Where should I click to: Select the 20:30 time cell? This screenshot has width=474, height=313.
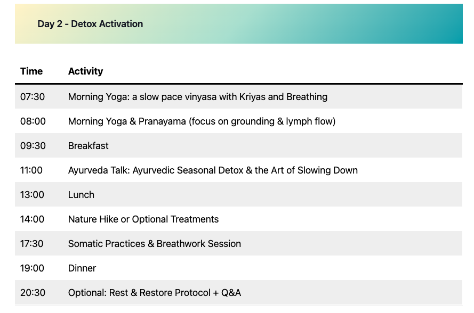pyautogui.click(x=33, y=293)
